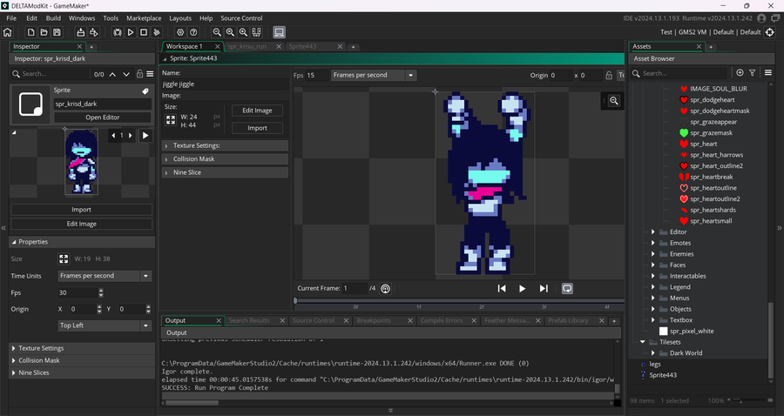Open sprite editor Frames per second dropdown
The image size is (784, 416).
(373, 76)
